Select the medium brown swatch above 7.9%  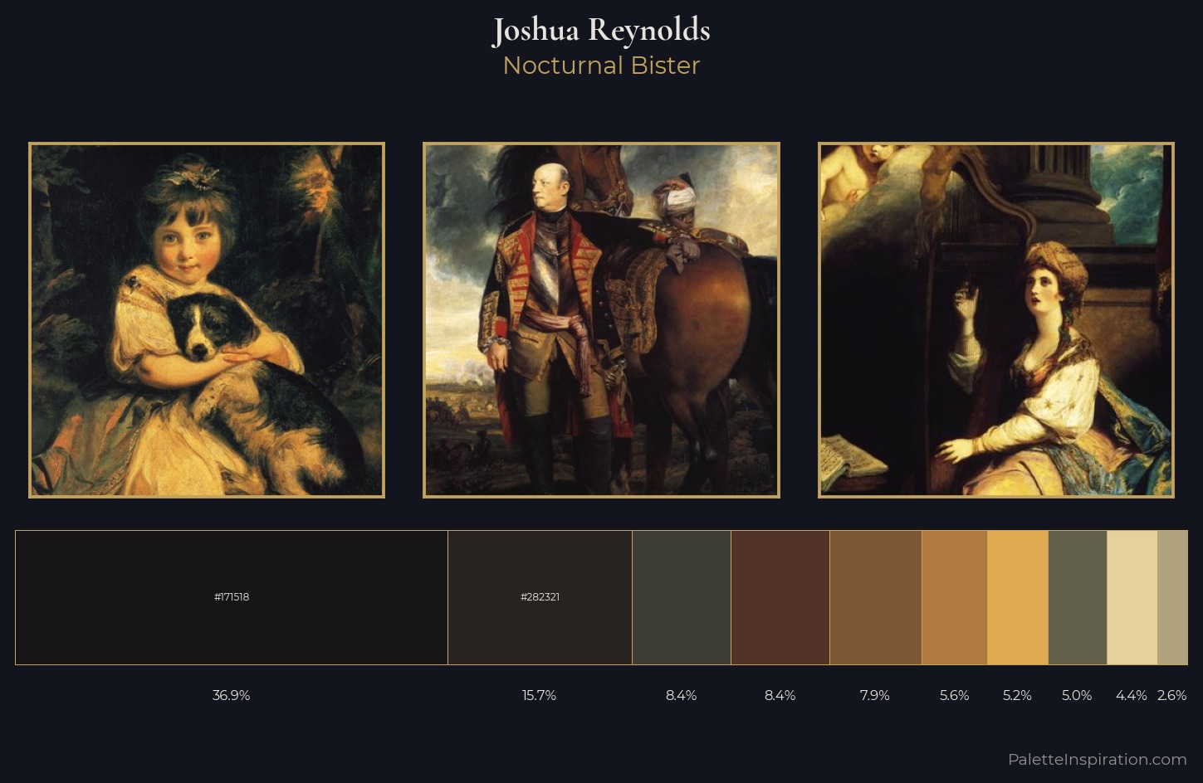[x=876, y=597]
